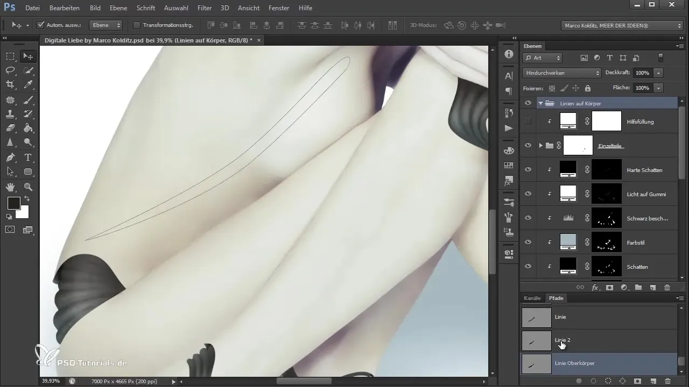Delete layer with Layers trash icon
This screenshot has height=387, width=689.
pyautogui.click(x=667, y=288)
